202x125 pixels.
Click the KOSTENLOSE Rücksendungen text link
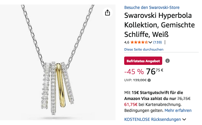[152, 119]
